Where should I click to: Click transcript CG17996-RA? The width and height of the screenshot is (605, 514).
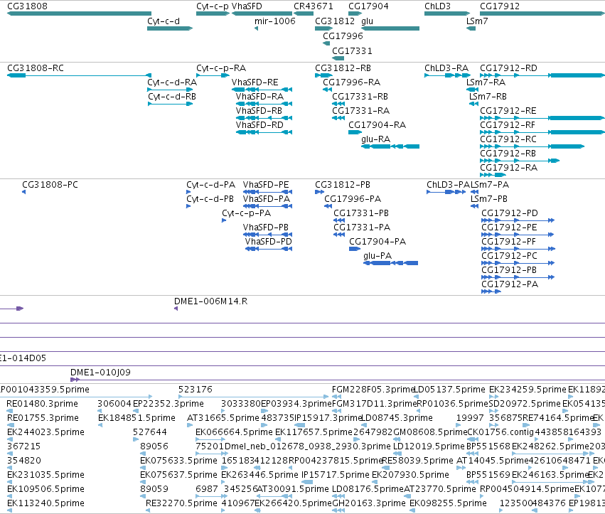pyautogui.click(x=327, y=90)
